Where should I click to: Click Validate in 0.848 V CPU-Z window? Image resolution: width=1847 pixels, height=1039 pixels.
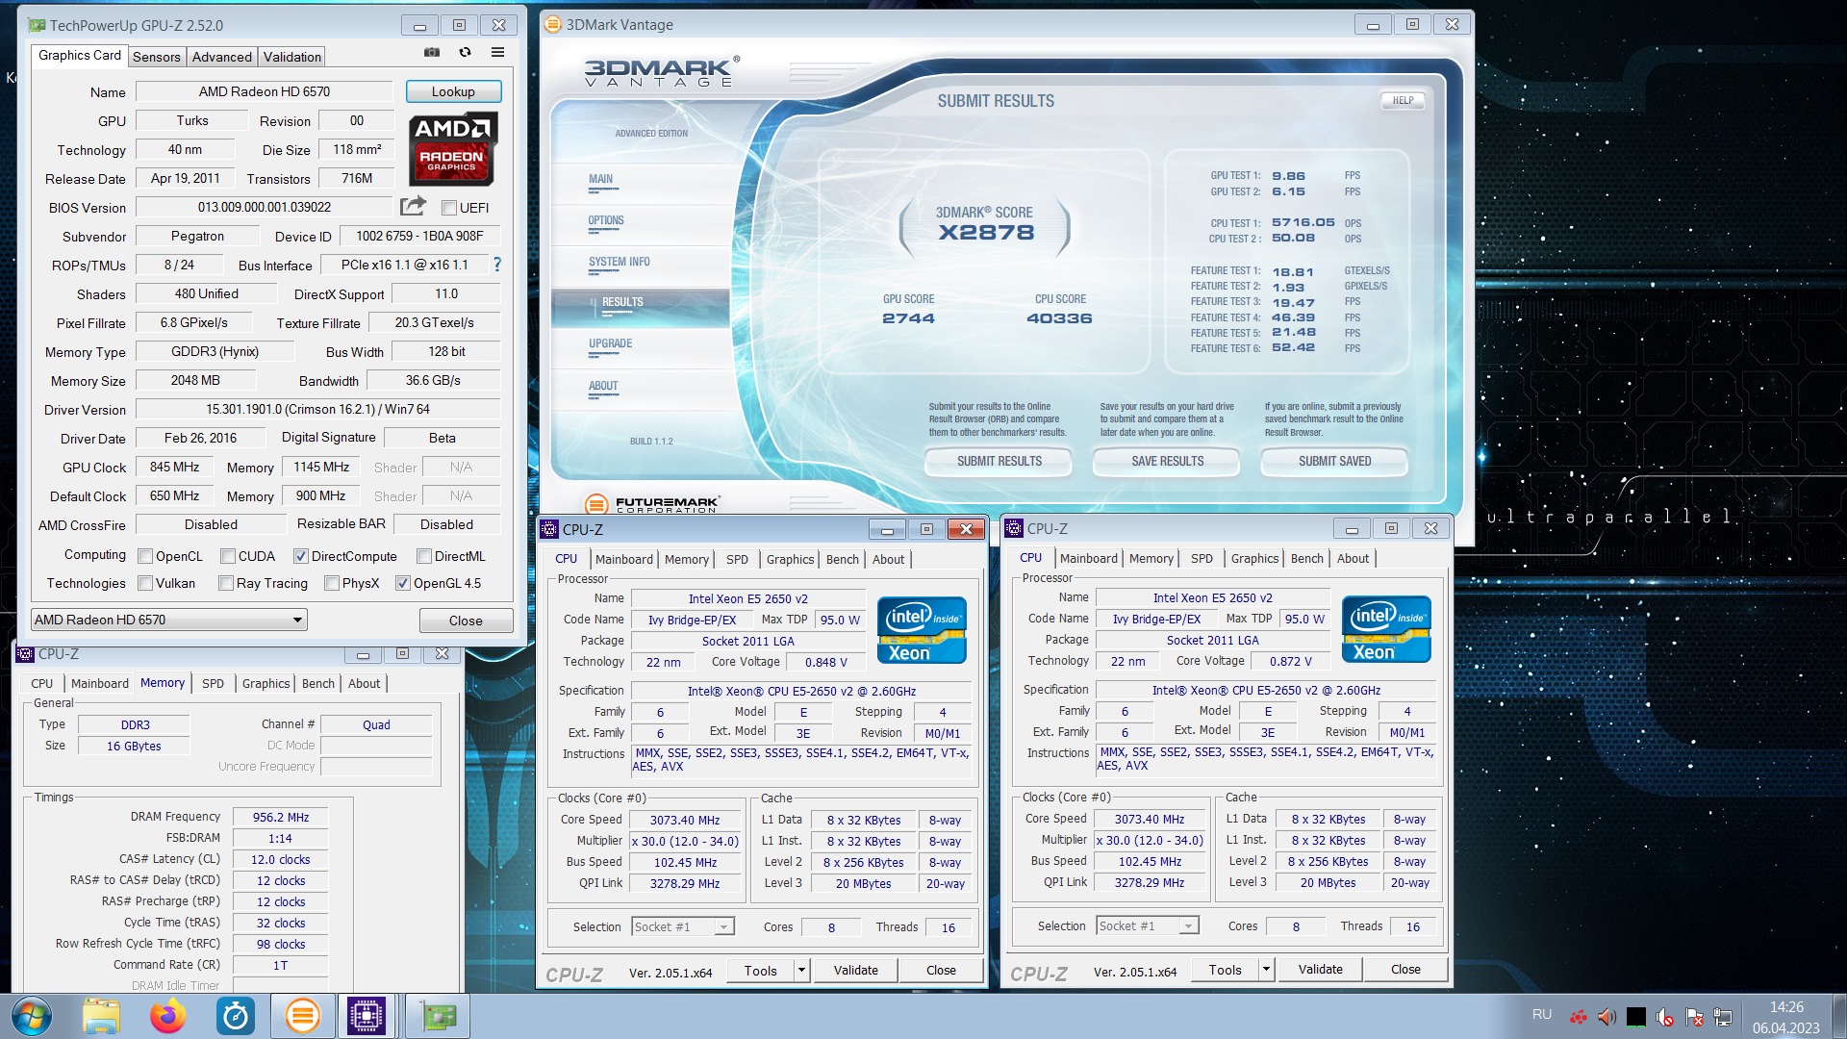(855, 971)
